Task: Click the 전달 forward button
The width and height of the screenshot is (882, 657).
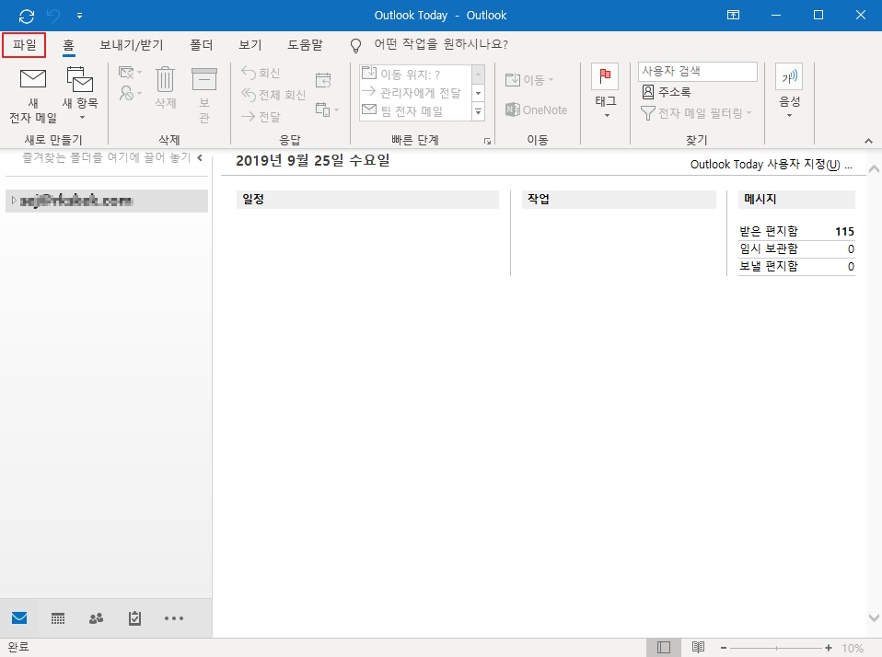Action: point(261,117)
